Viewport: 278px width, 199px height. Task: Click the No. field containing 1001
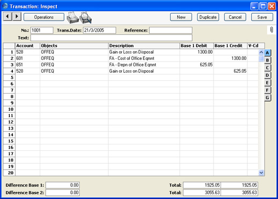click(x=42, y=30)
